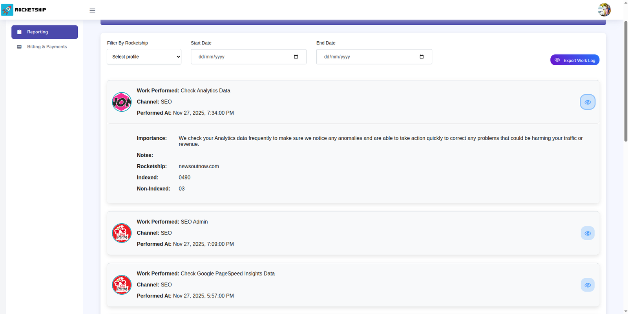Screen dimensions: 628x314
Task: Click newsoutnow logo on Check Analytics entry
Action: click(122, 102)
